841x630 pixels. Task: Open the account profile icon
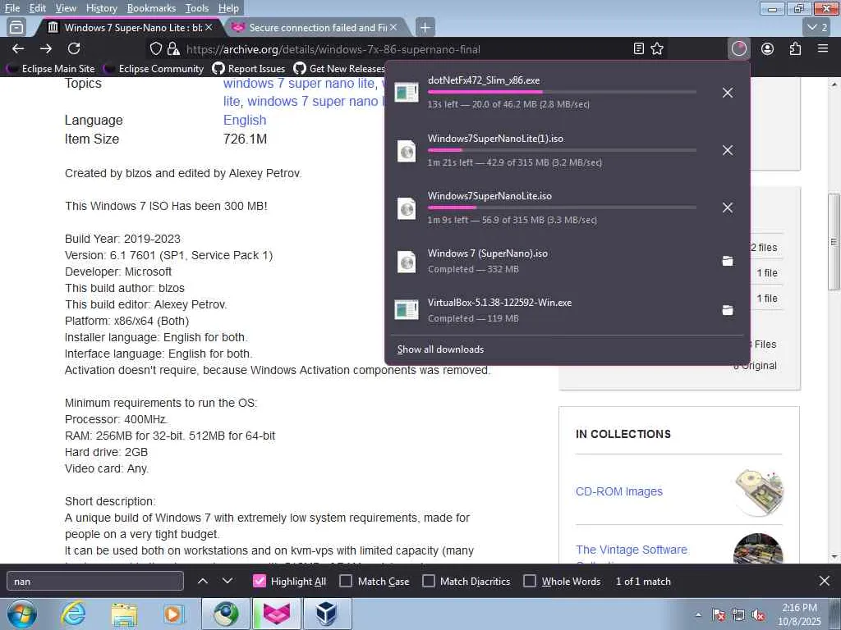[x=768, y=48]
